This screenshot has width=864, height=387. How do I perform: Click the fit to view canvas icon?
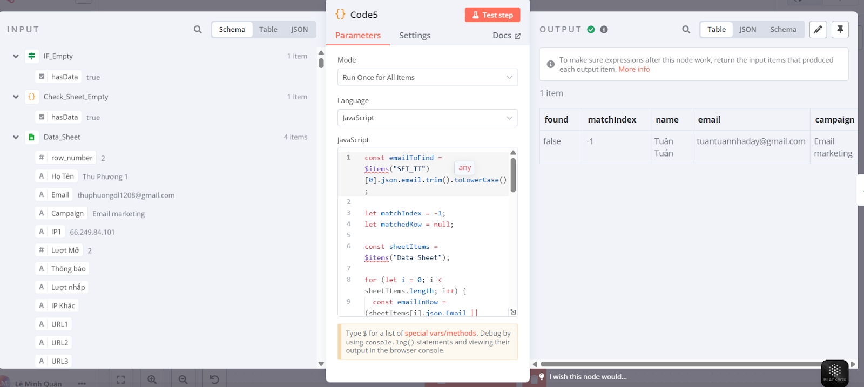tap(121, 379)
